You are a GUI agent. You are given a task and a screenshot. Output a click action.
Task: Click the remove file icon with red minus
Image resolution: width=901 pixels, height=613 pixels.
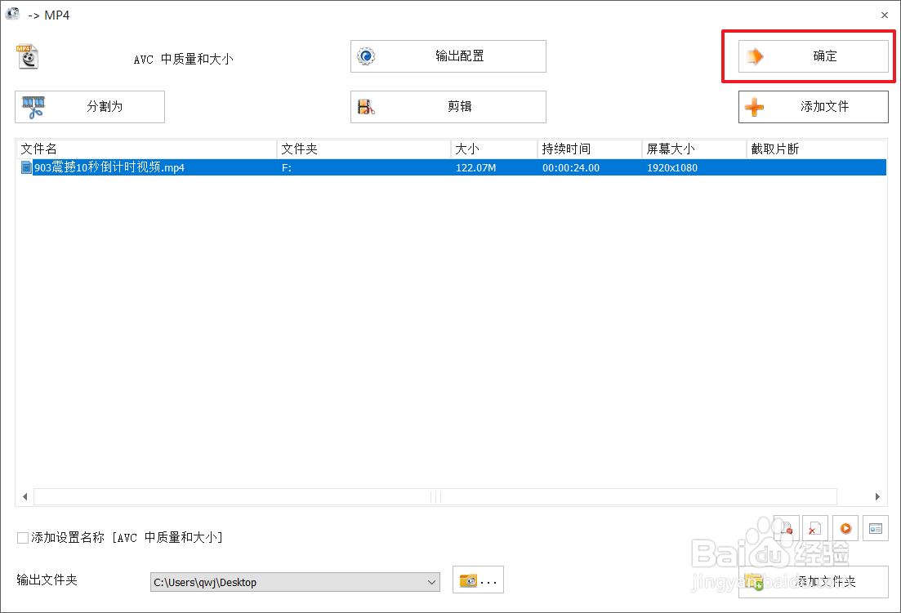(x=786, y=528)
